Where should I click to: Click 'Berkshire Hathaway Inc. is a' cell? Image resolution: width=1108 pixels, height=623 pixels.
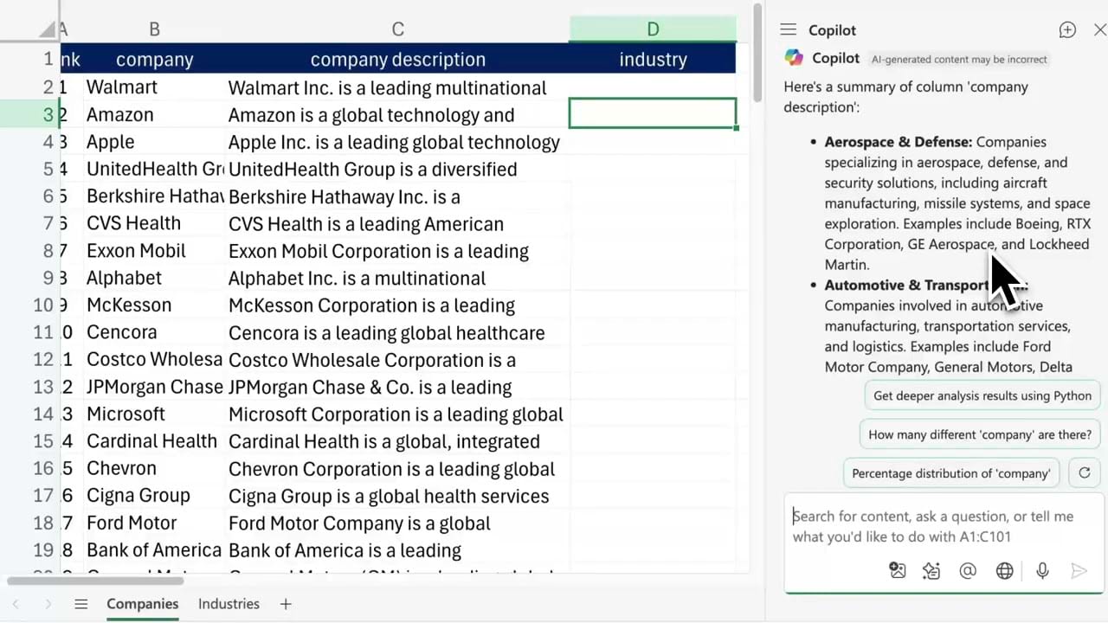pyautogui.click(x=397, y=196)
